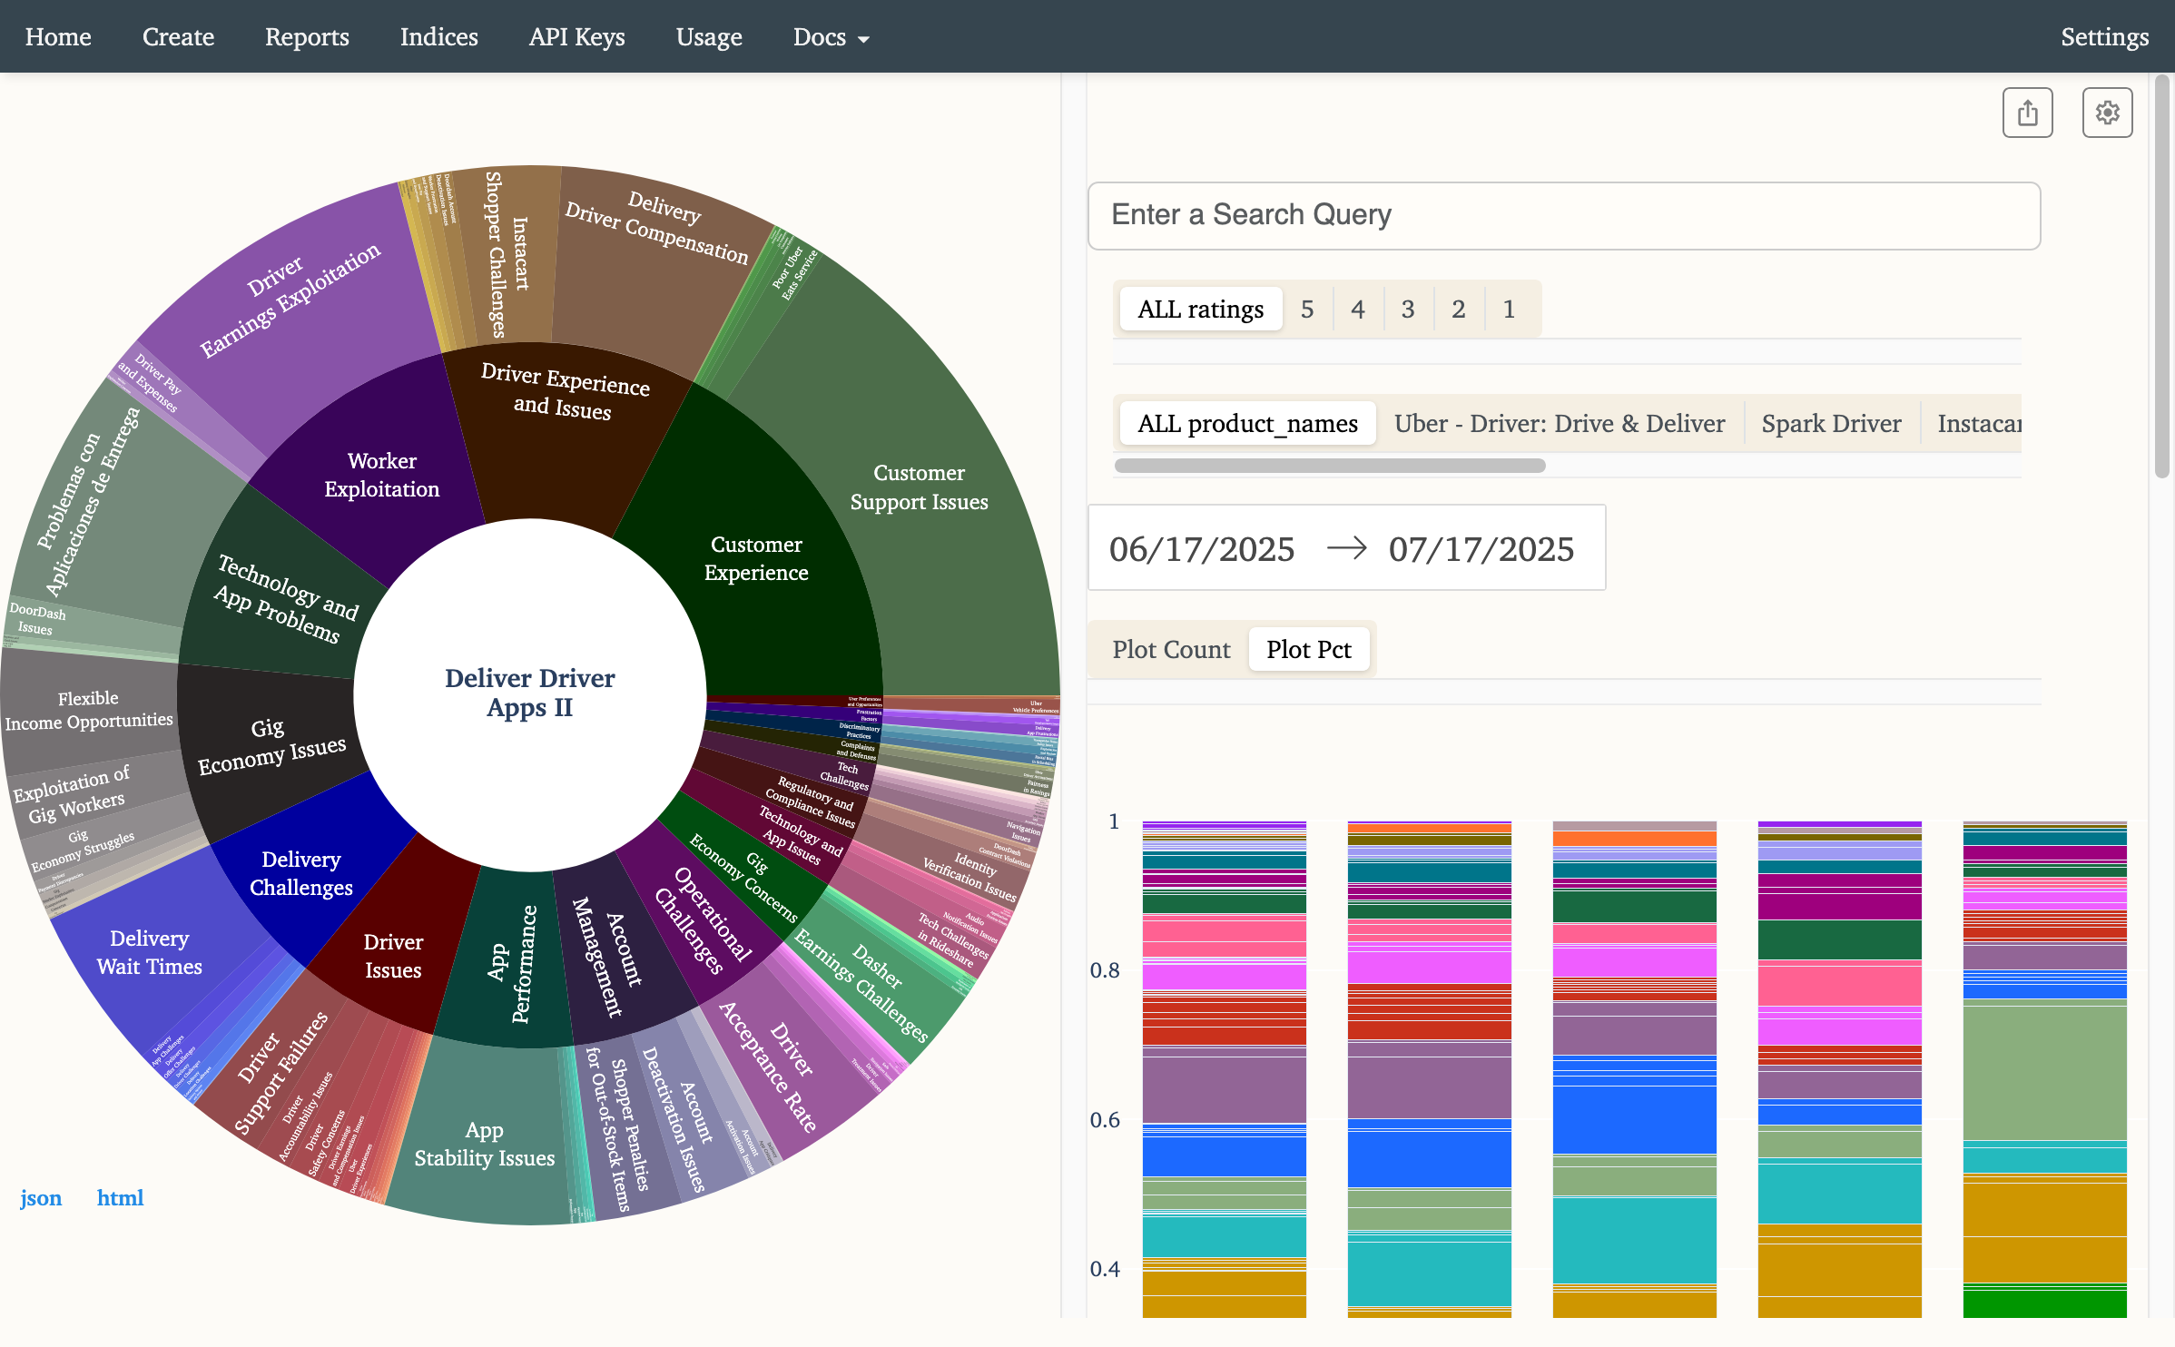Open the chart settings gear icon

(x=2108, y=112)
